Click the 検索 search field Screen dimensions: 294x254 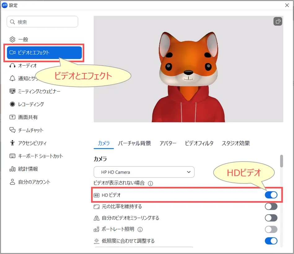(x=42, y=22)
